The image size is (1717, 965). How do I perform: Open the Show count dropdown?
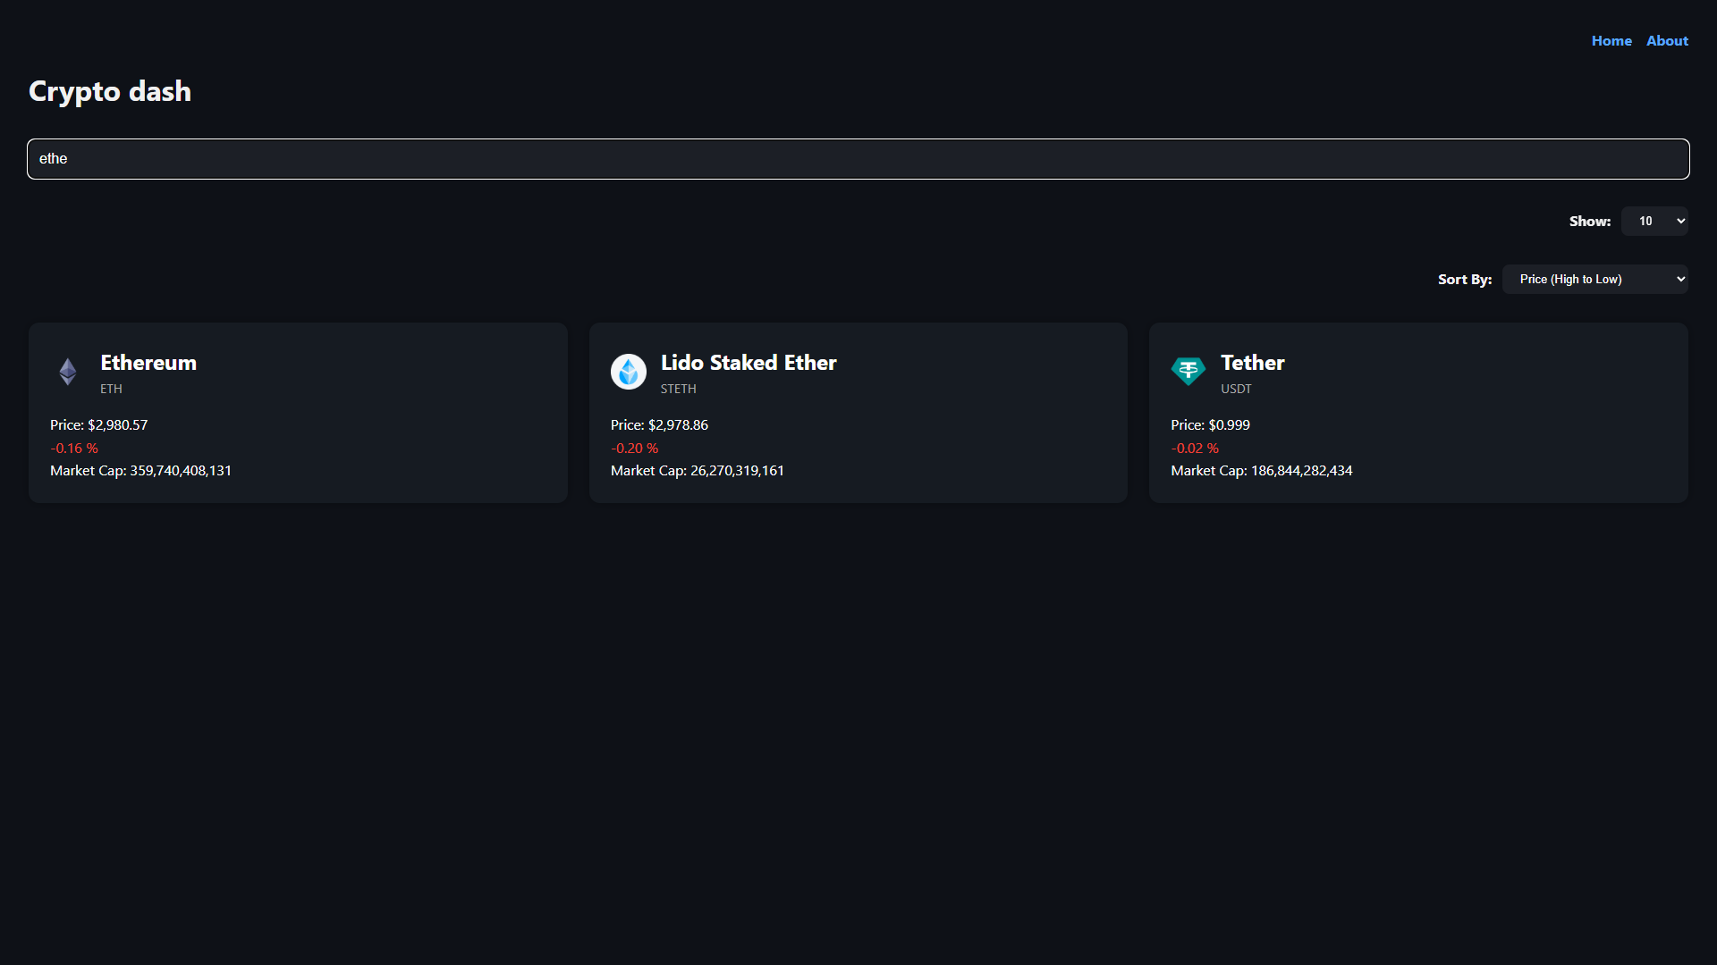tap(1654, 221)
